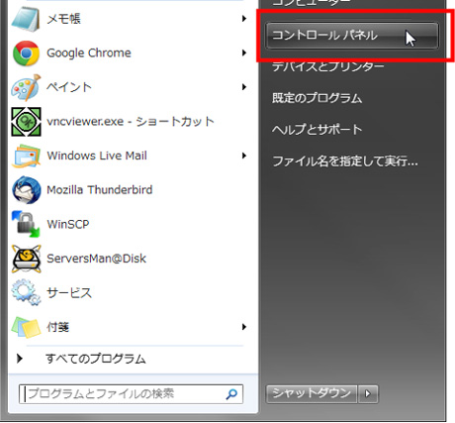Click the ServersMan@Disk icon
455x423 pixels.
tap(27, 259)
